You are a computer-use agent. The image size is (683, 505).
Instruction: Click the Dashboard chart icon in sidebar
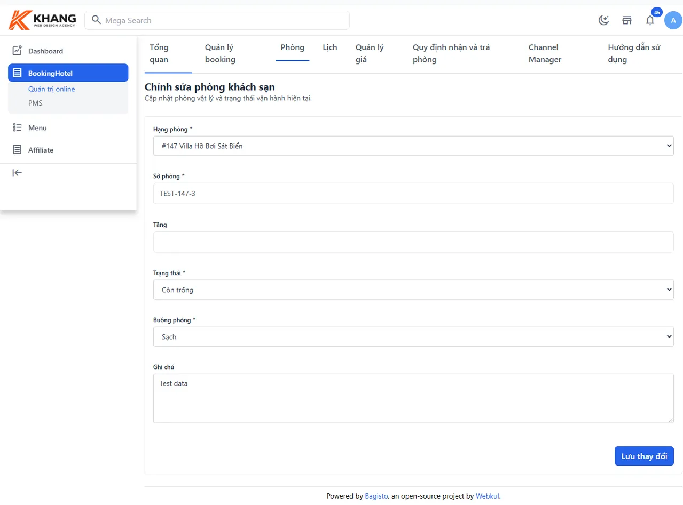[17, 51]
